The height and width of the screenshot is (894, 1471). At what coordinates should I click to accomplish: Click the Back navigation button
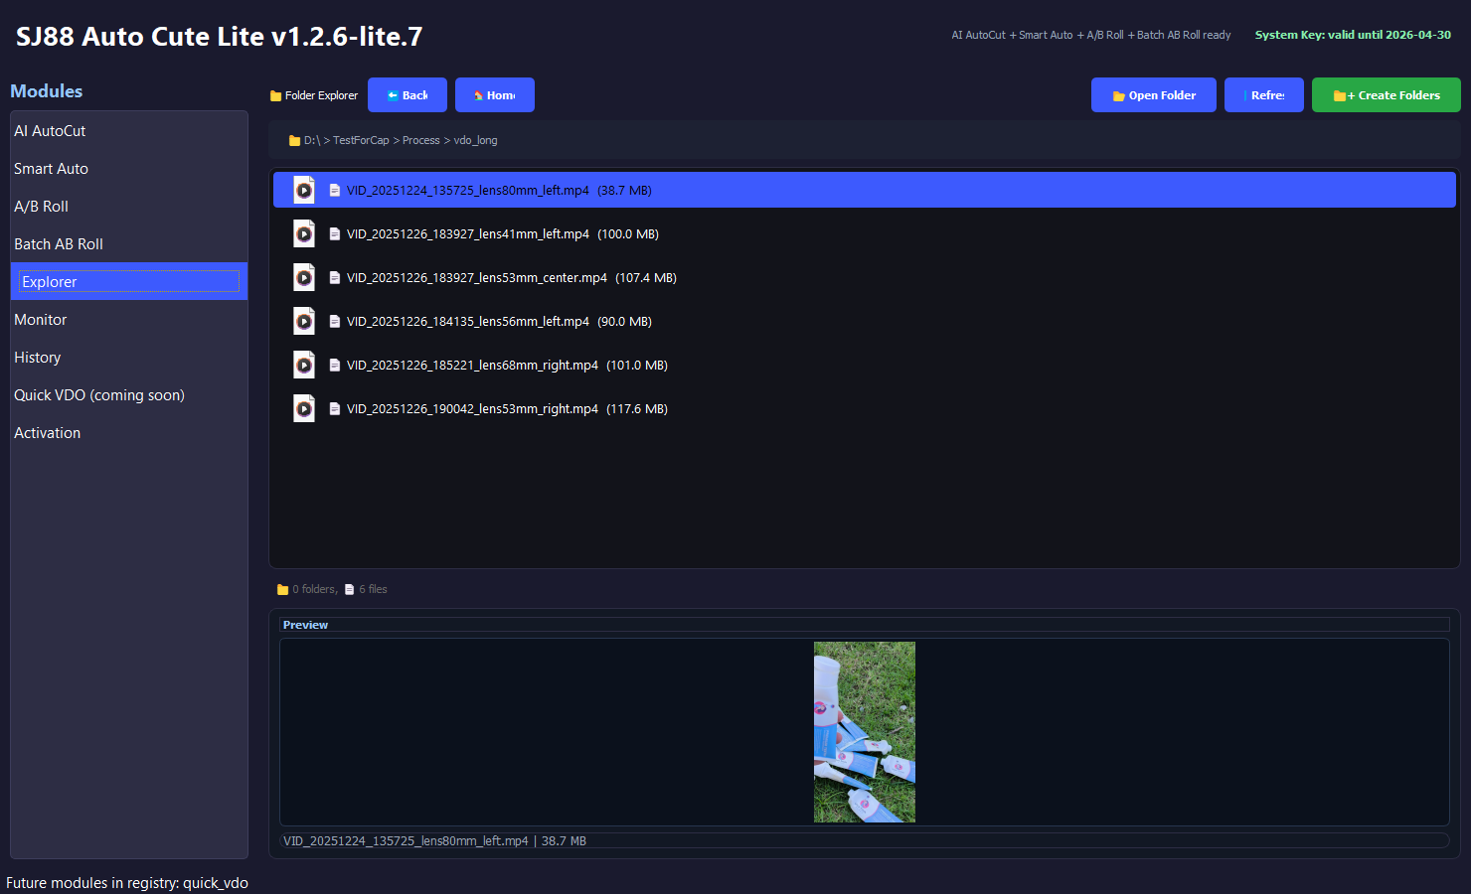click(x=407, y=94)
